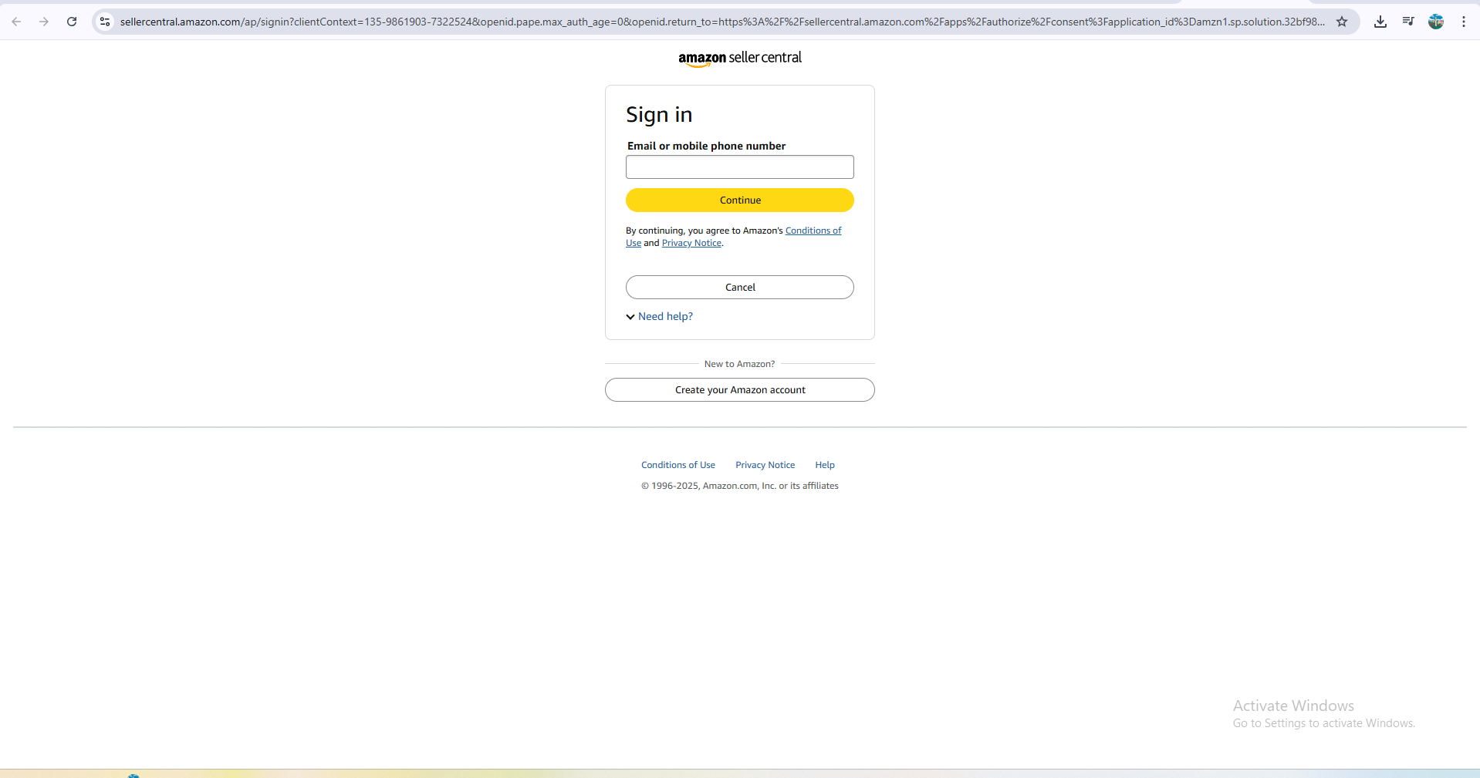
Task: Click the amazon seller central logo
Action: [x=740, y=58]
